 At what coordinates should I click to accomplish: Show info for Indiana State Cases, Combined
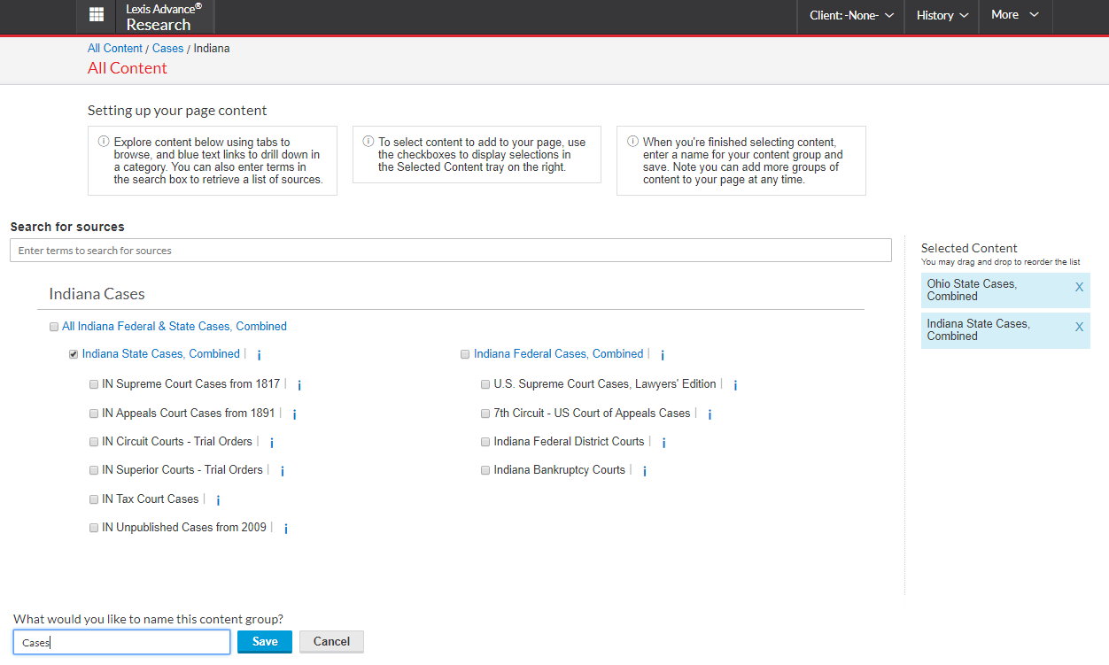259,355
